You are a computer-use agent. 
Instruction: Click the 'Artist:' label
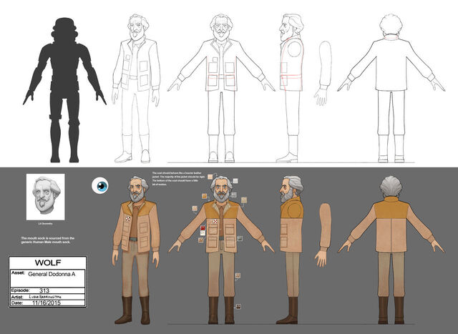(17, 297)
